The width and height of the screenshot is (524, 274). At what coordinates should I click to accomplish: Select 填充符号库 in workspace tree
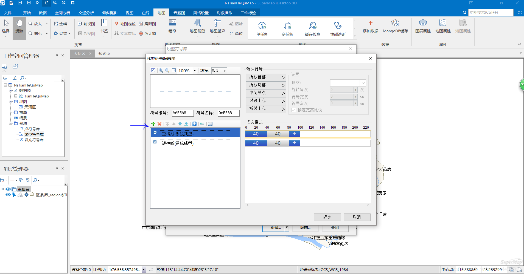click(x=34, y=140)
